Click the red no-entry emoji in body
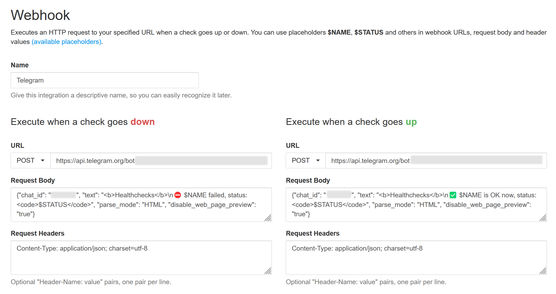The image size is (556, 294). (x=178, y=195)
